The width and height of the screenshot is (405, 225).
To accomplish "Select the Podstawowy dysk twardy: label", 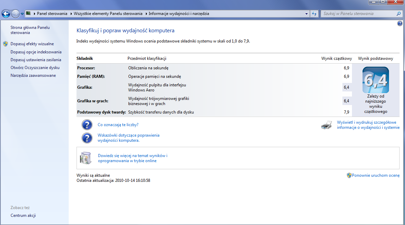I will (102, 112).
